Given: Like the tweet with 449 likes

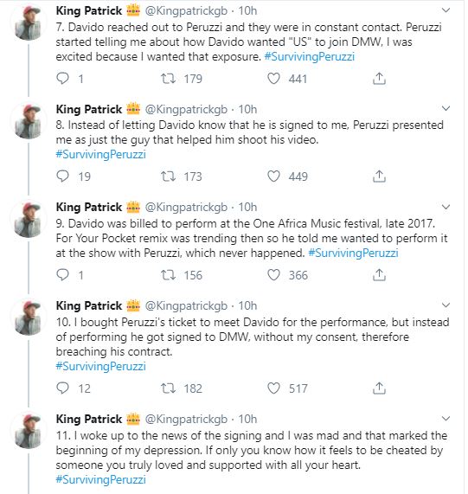Looking at the screenshot, I should pos(273,176).
